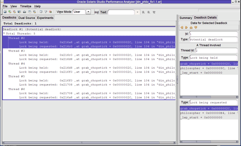Select _lwp_start frame in lock held stack
The width and height of the screenshot is (241, 146).
209,73
